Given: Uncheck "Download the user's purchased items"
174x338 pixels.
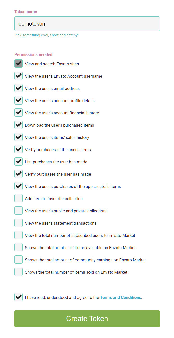Looking at the screenshot, I should (x=18, y=125).
